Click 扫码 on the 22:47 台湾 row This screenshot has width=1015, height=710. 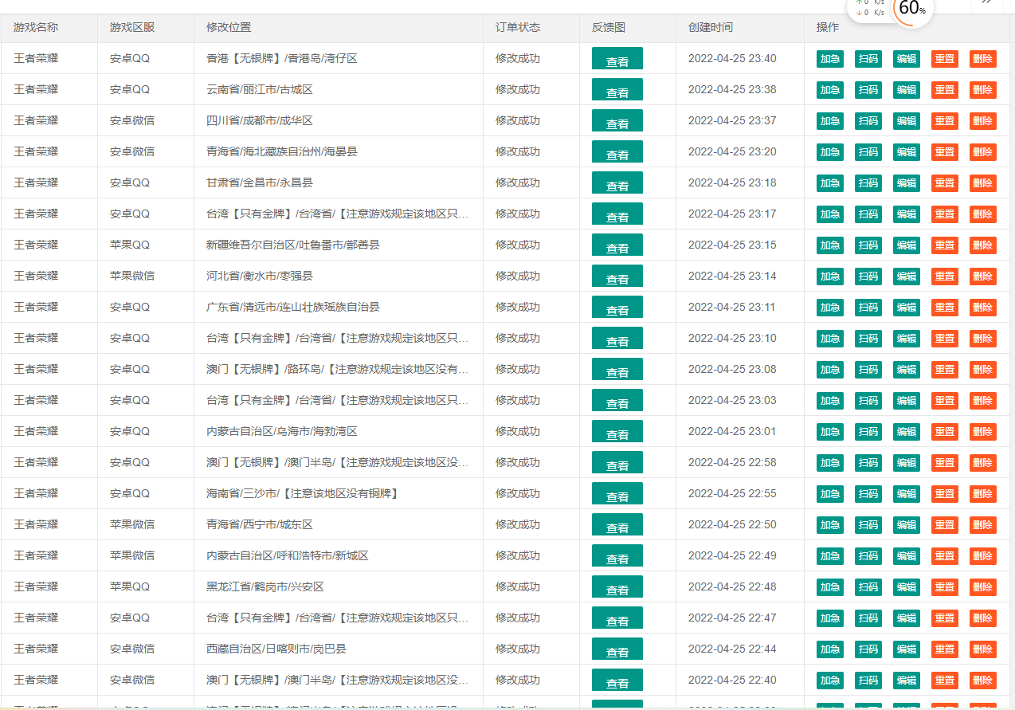tap(868, 618)
